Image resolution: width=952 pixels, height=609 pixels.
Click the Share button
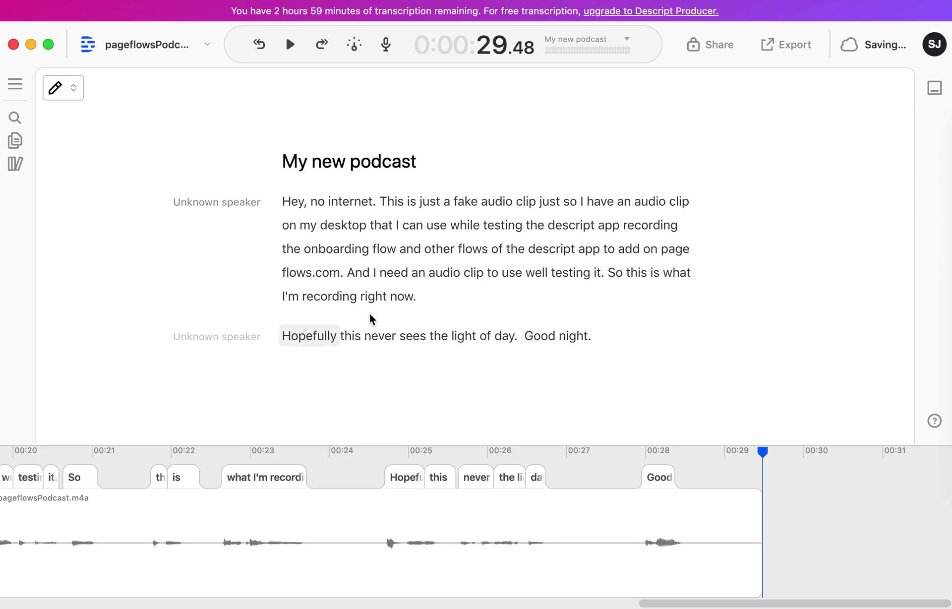(710, 45)
